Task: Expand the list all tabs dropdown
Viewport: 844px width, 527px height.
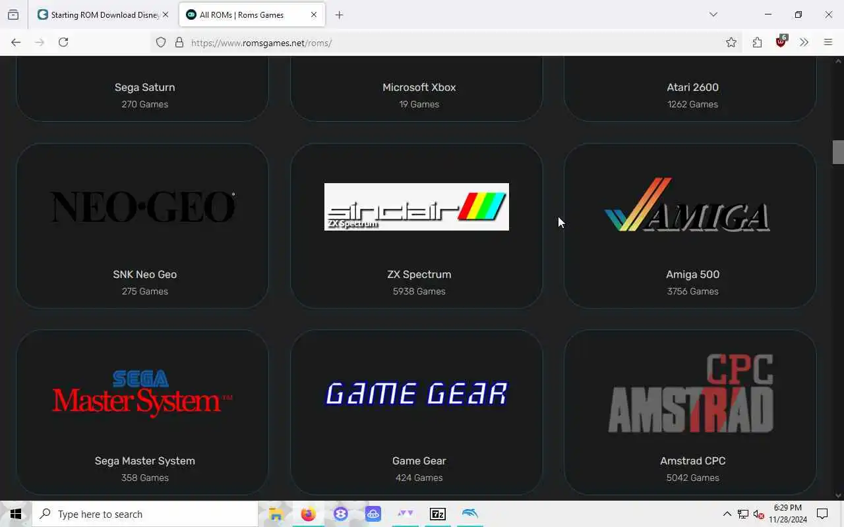Action: (x=713, y=14)
